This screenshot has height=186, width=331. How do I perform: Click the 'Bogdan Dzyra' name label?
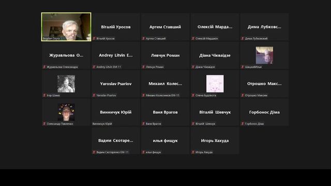51,39
